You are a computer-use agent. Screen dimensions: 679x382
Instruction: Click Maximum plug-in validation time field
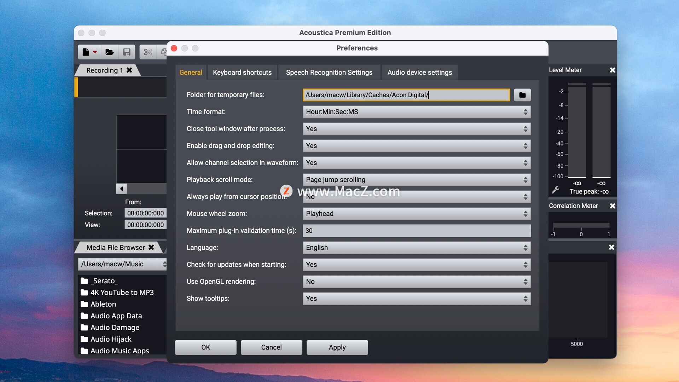[x=417, y=231]
